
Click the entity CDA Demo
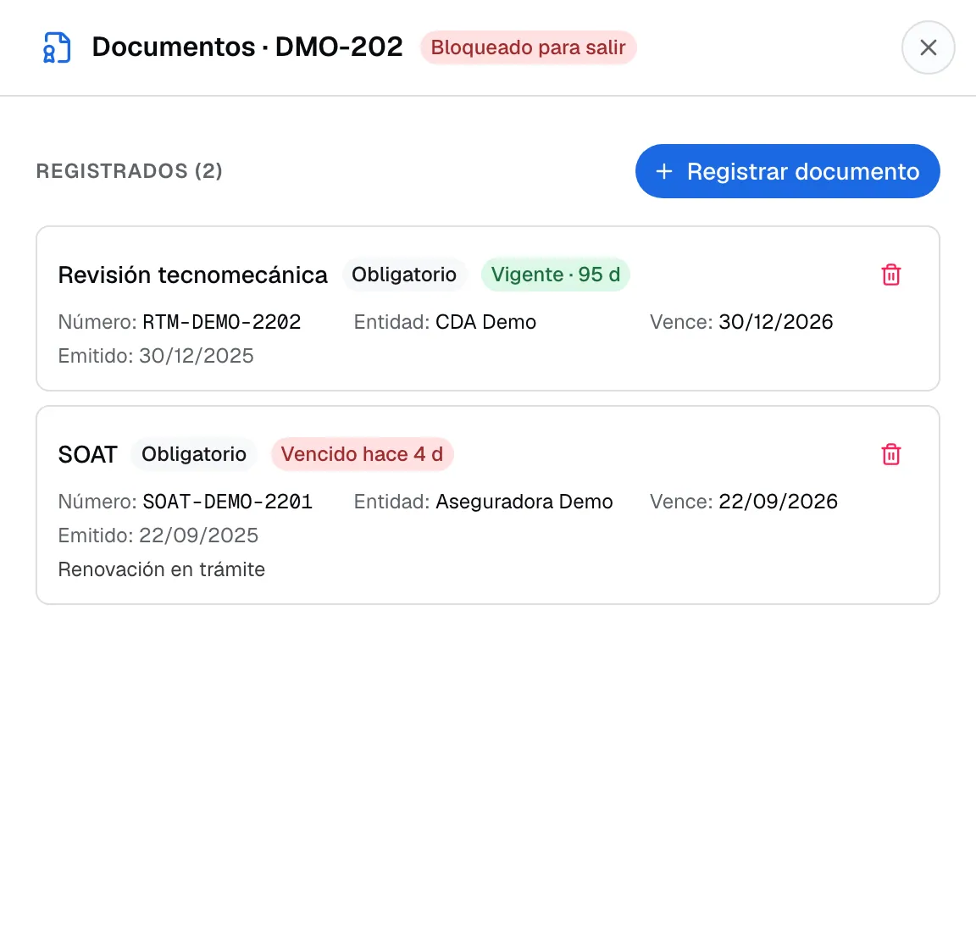pos(485,322)
